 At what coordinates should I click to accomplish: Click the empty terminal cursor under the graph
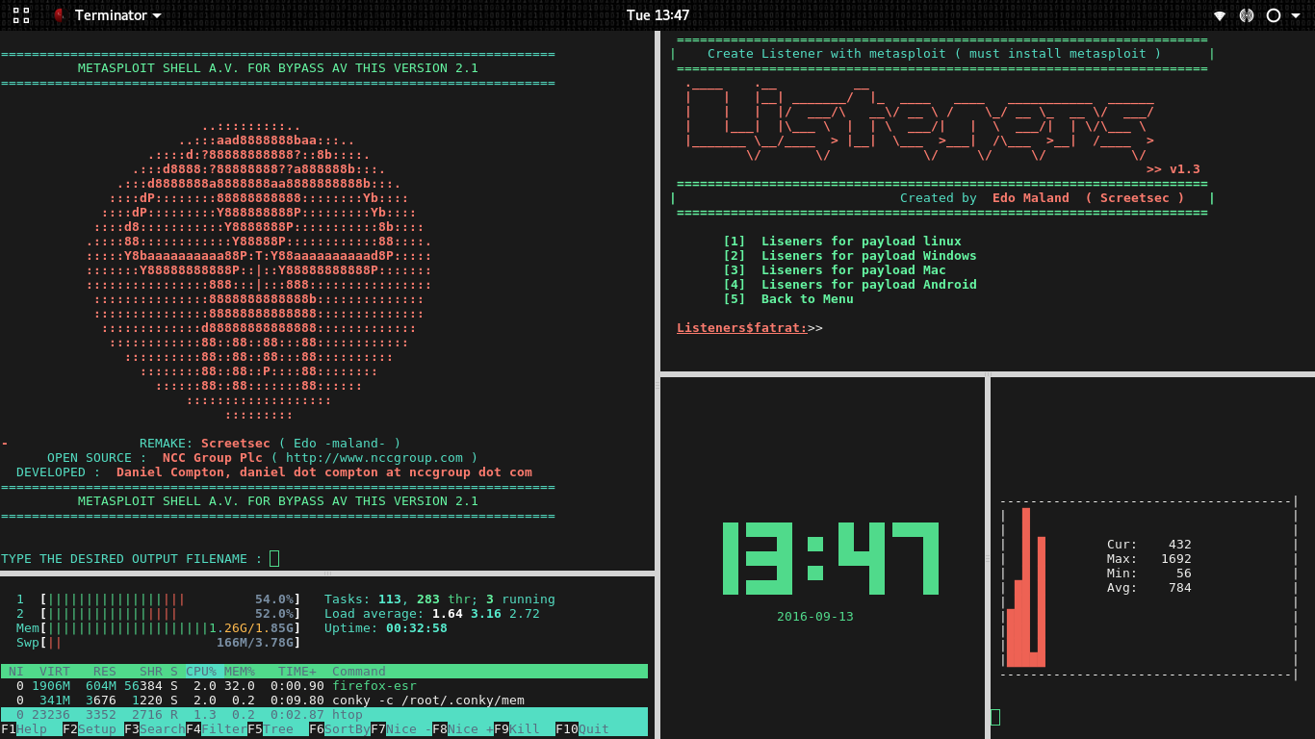click(x=995, y=717)
